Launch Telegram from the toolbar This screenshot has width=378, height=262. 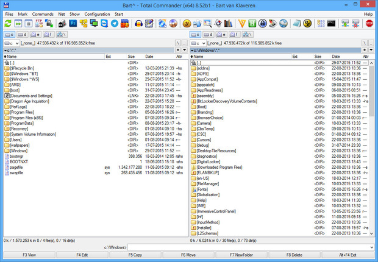click(x=115, y=24)
